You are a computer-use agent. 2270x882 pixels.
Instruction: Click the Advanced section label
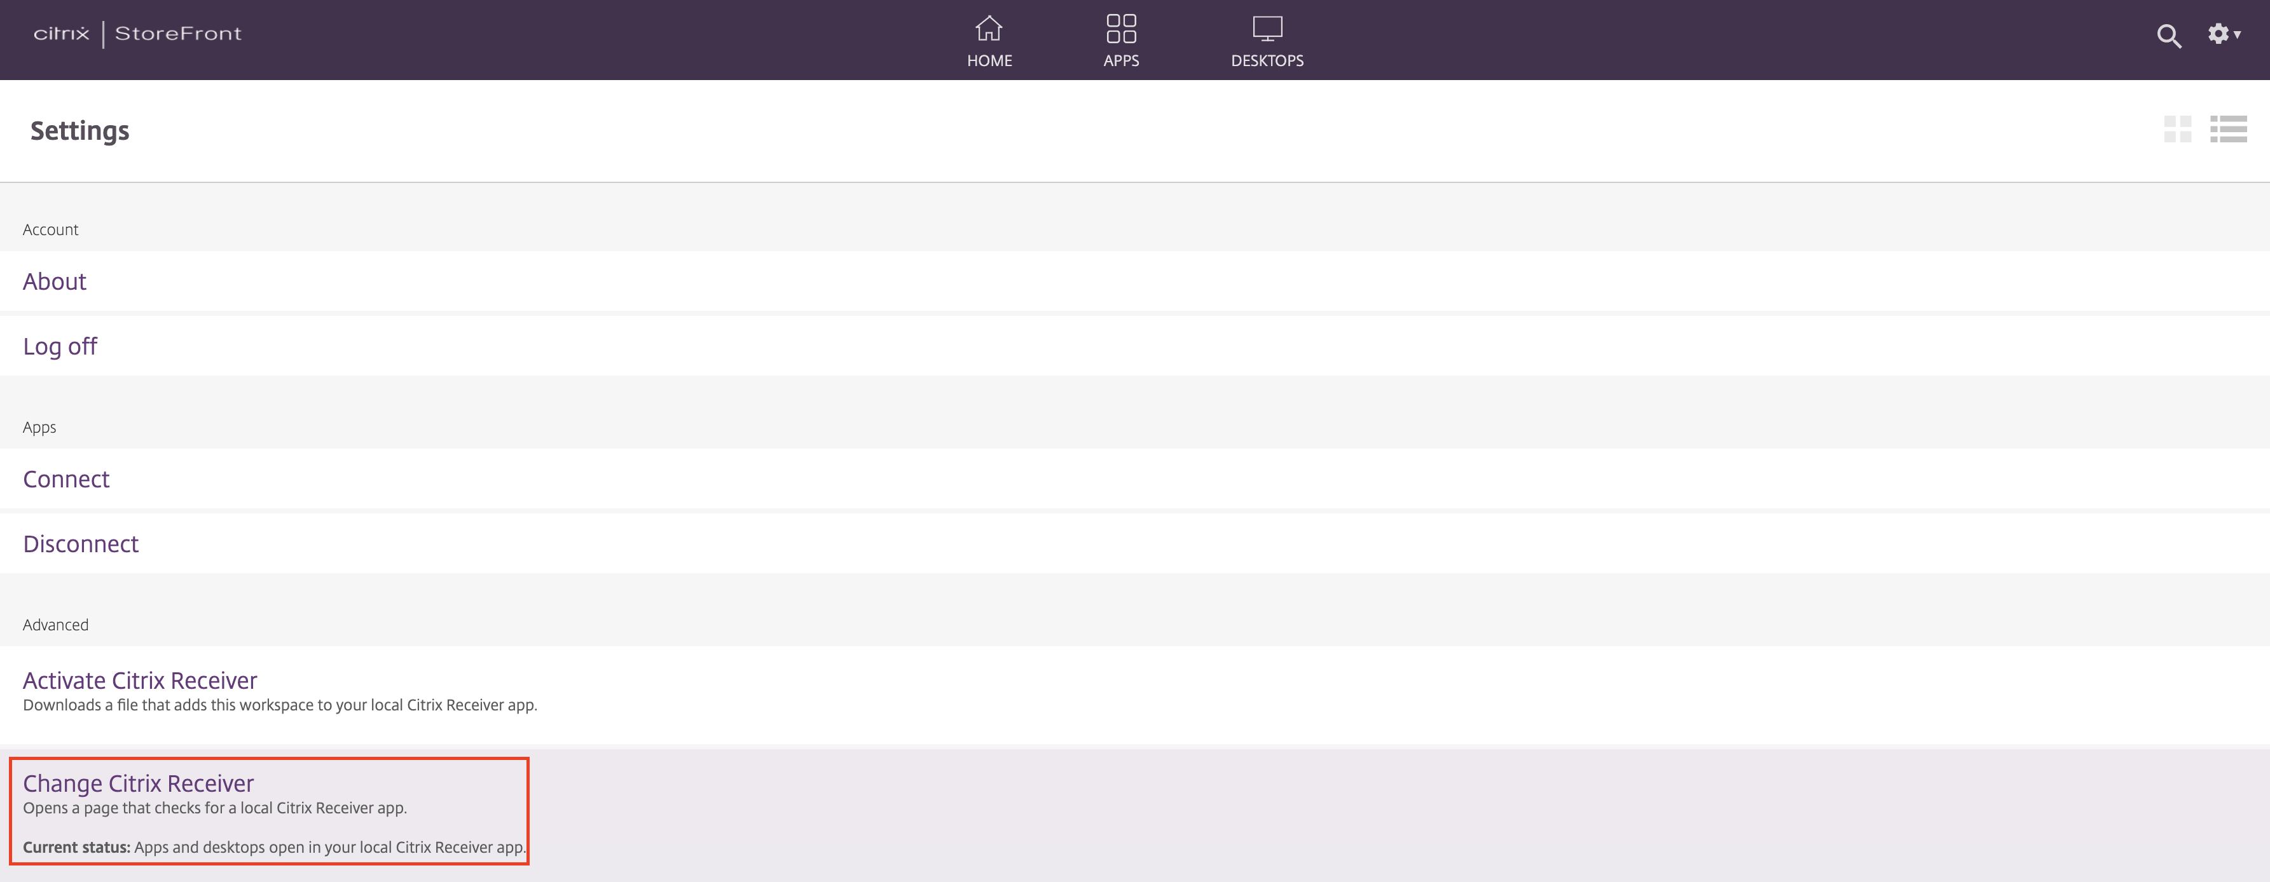point(55,625)
